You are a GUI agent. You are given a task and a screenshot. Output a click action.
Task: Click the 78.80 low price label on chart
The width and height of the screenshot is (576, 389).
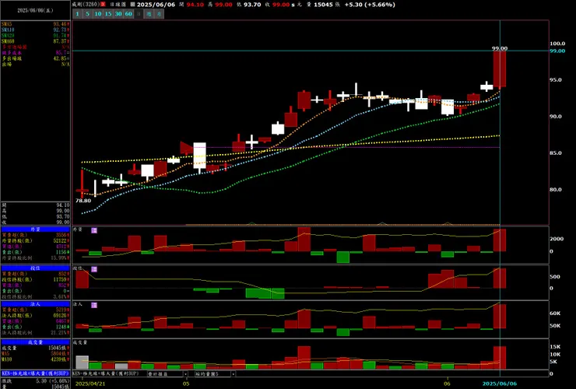pos(83,201)
